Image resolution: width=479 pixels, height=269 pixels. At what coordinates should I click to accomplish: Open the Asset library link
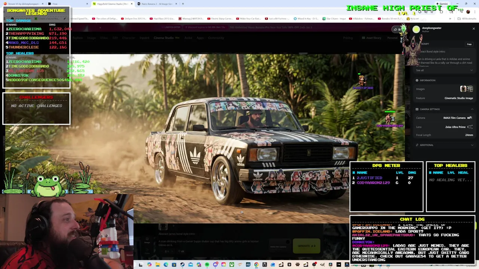372,38
